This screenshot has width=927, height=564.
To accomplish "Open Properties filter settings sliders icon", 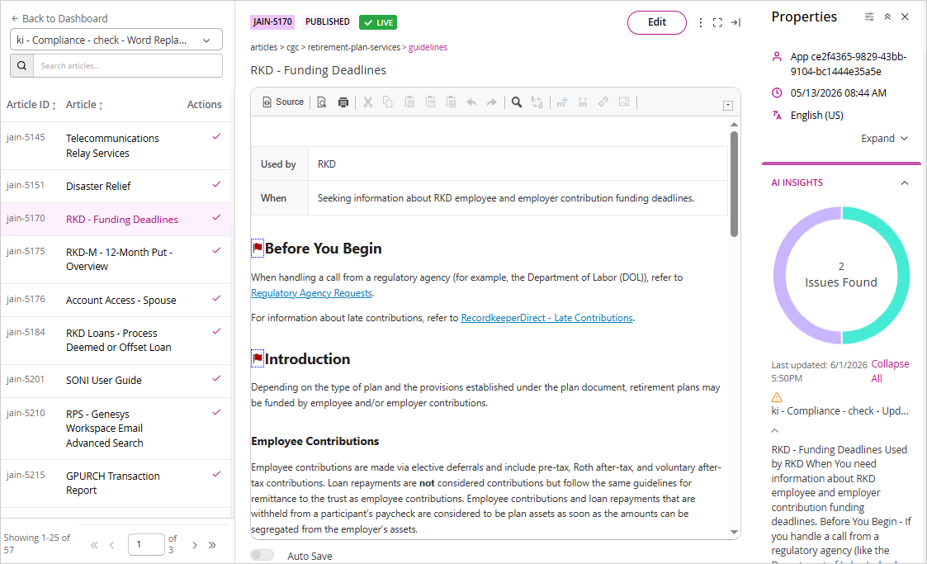I will tap(869, 17).
